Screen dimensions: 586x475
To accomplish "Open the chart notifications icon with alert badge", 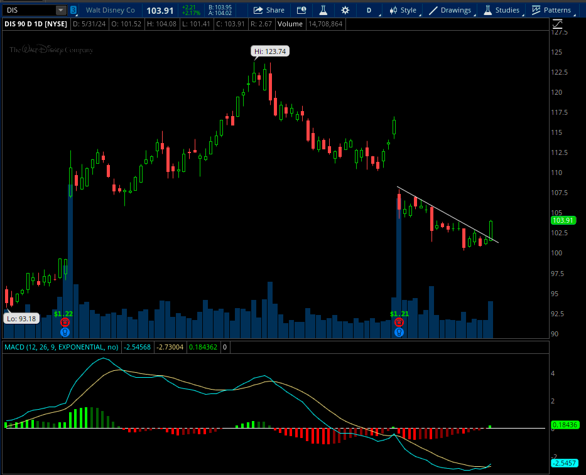I will click(x=301, y=10).
